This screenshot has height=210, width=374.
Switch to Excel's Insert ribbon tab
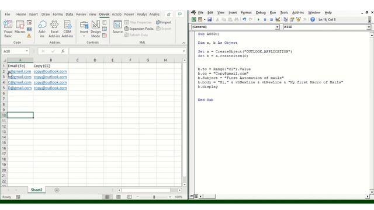(x=33, y=14)
